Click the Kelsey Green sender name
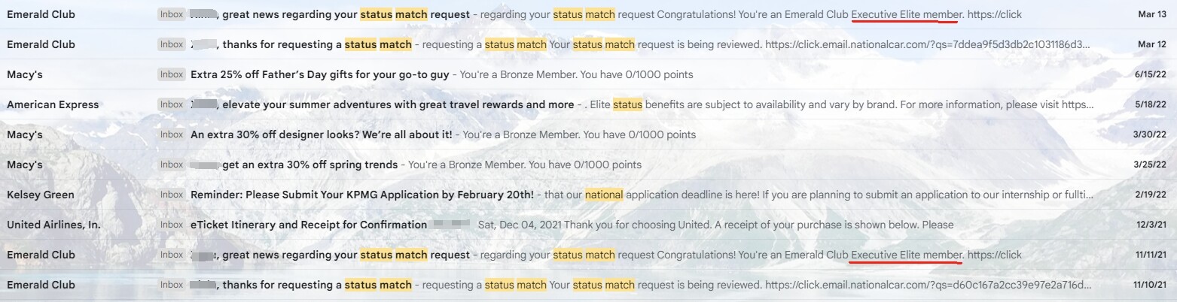This screenshot has height=302, width=1177. (41, 195)
